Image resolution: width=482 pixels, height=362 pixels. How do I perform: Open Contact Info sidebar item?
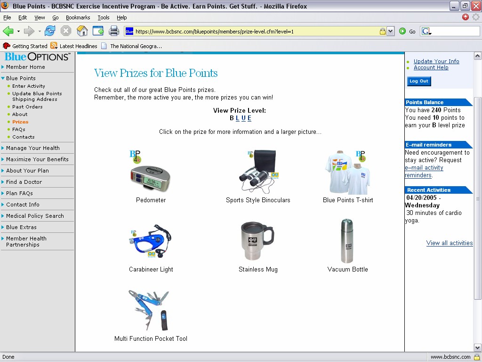[23, 205]
